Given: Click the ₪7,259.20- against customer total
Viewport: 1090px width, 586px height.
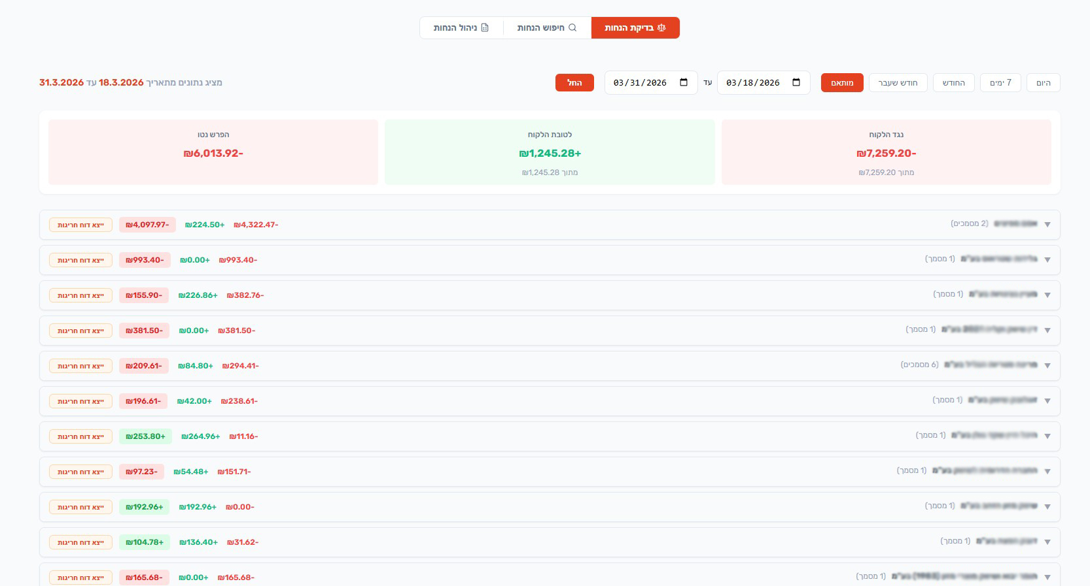Looking at the screenshot, I should 887,154.
